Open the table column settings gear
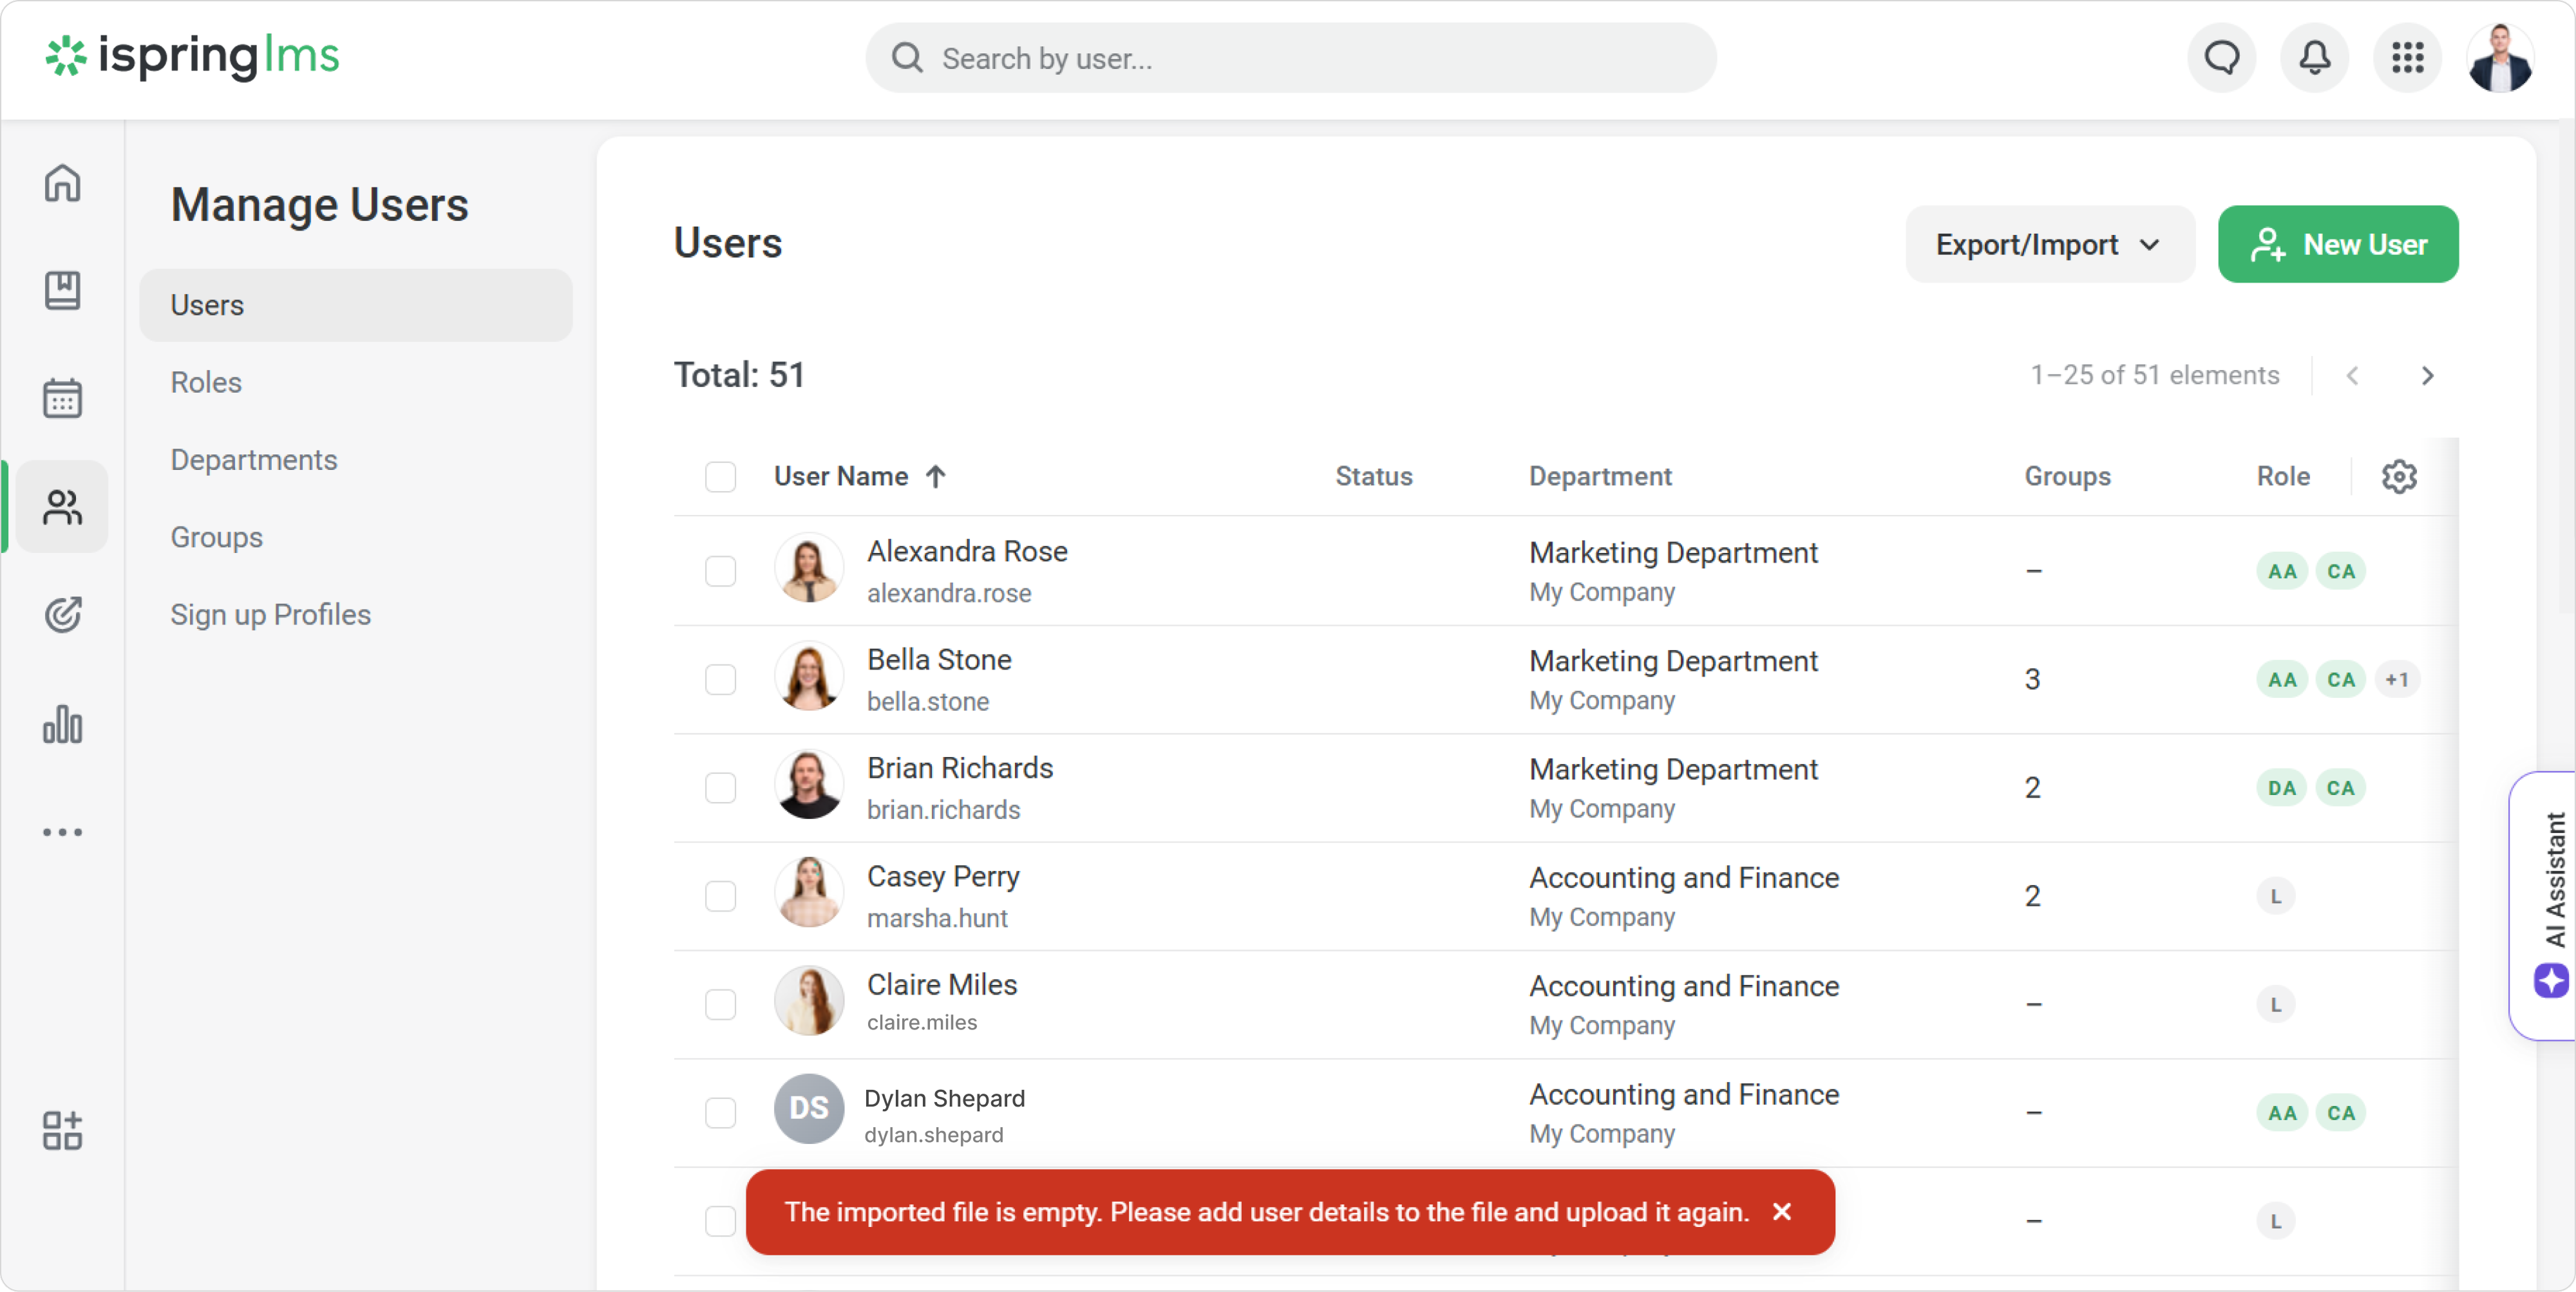Screen dimensions: 2576x1292 click(2398, 476)
